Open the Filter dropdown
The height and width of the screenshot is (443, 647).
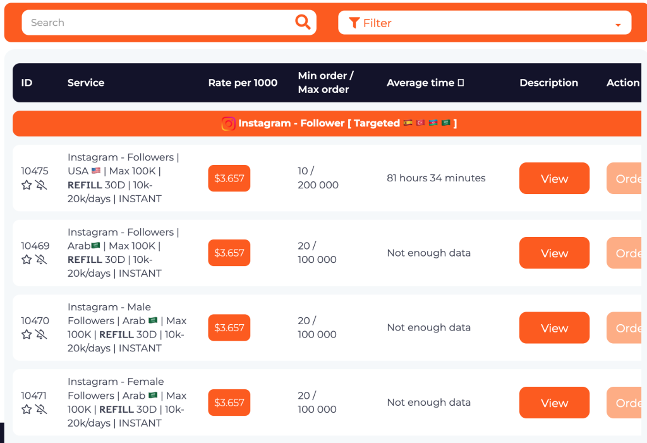point(485,23)
